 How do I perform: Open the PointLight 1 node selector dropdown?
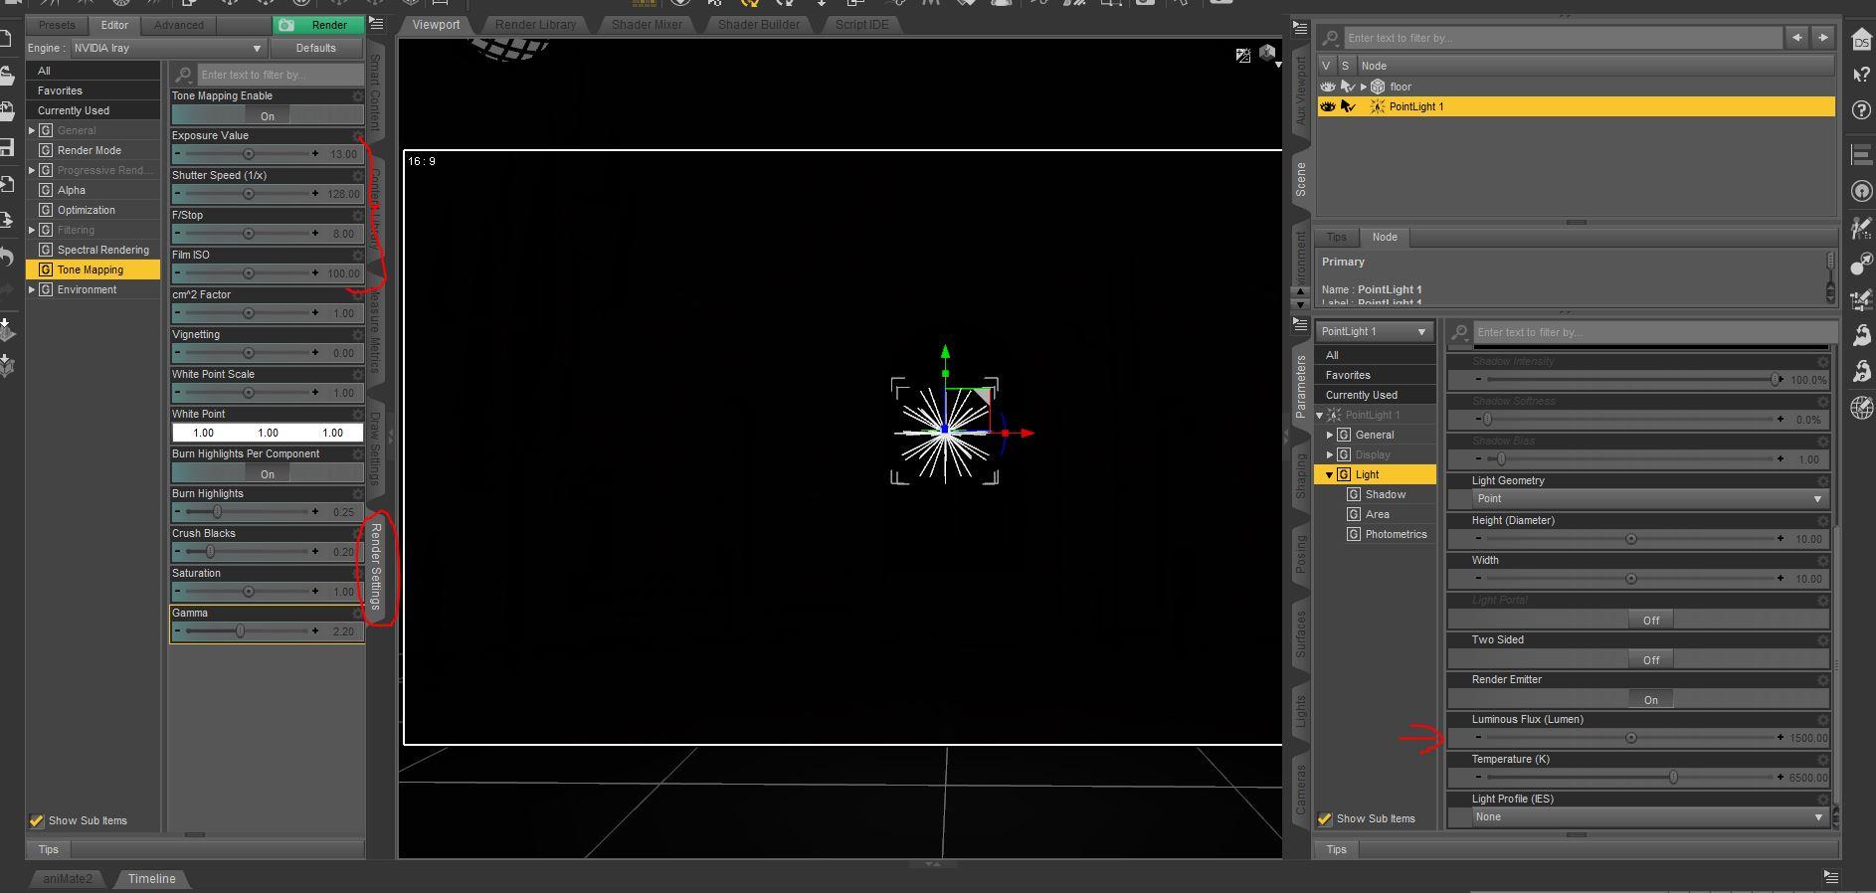[x=1374, y=331]
